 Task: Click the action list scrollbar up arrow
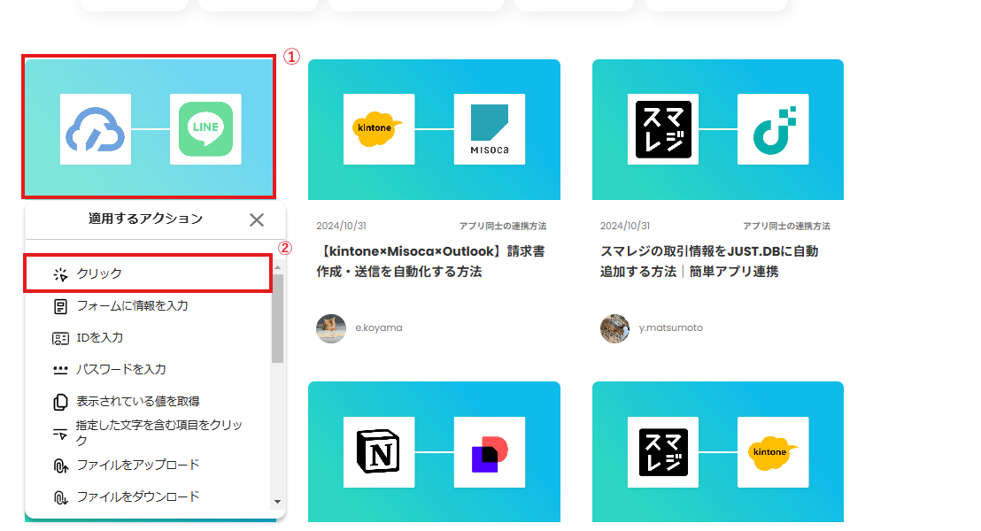(278, 267)
